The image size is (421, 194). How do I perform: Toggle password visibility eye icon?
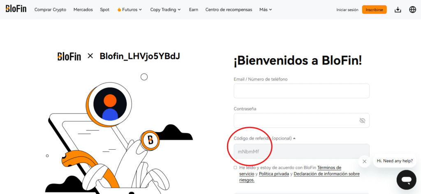pos(362,121)
